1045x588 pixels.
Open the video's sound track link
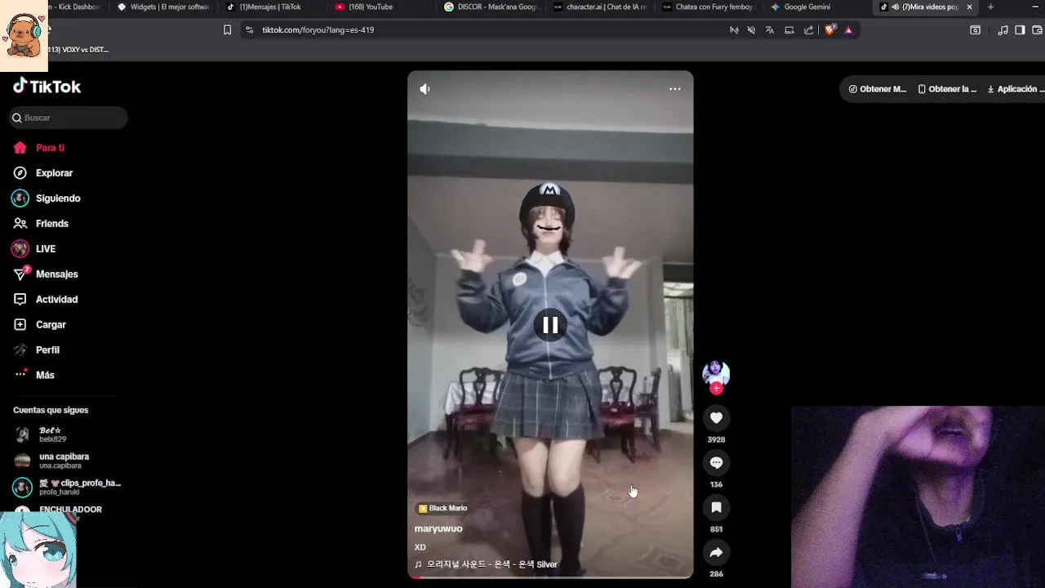(486, 564)
